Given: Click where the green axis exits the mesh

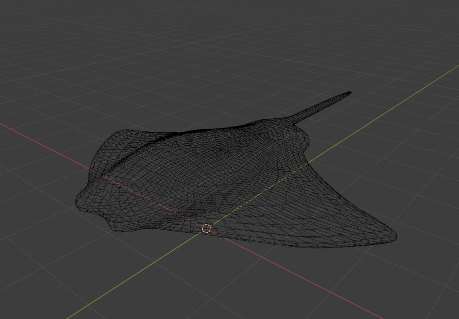Looking at the screenshot, I should (x=307, y=163).
